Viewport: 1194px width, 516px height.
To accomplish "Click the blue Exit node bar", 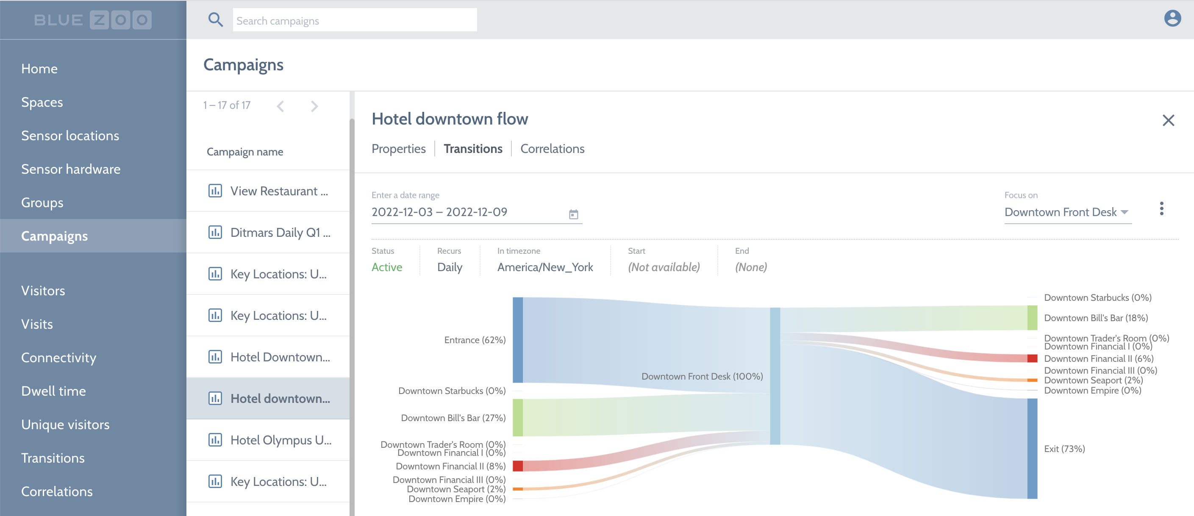I will click(1032, 448).
